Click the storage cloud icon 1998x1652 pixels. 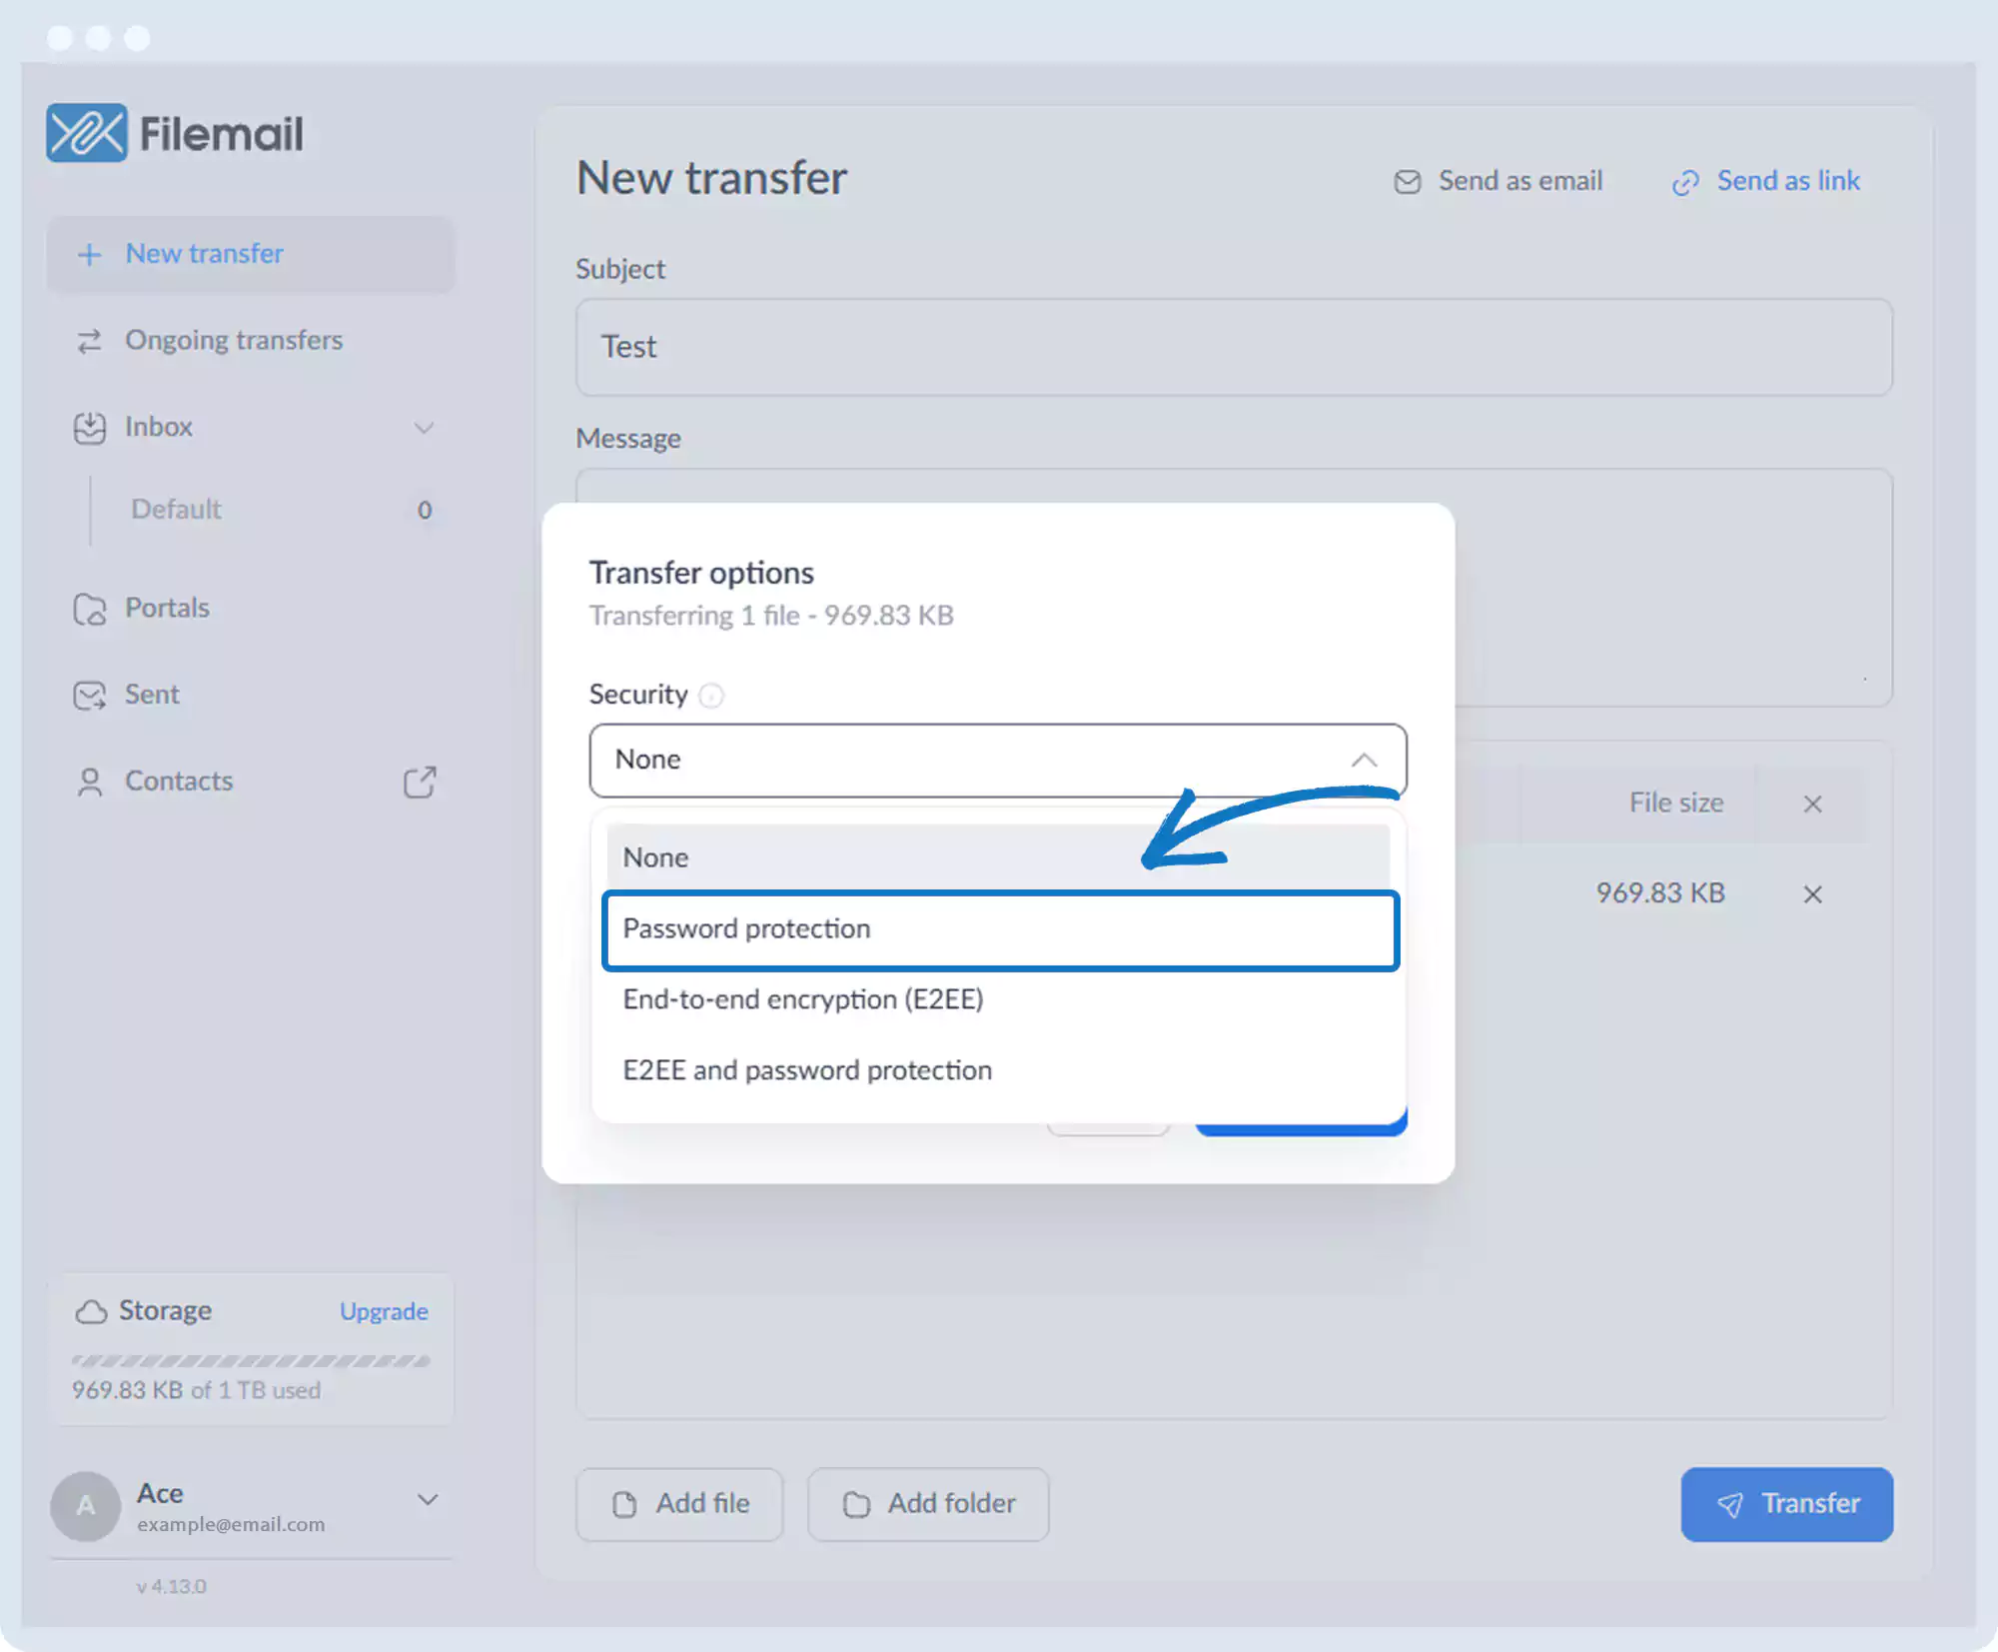click(x=91, y=1311)
